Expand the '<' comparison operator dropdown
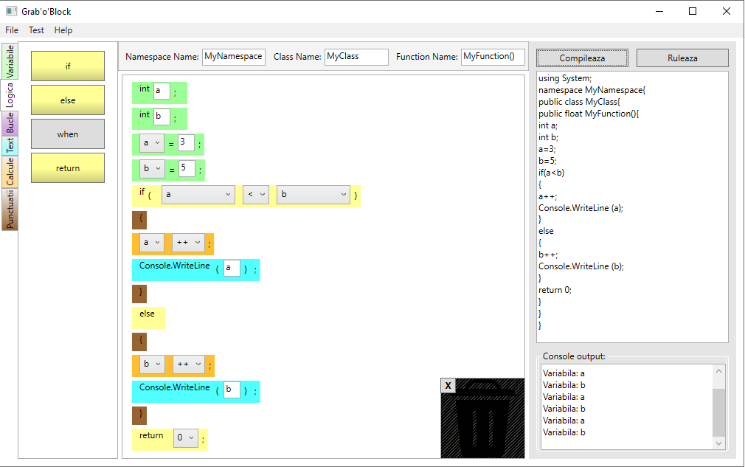The width and height of the screenshot is (745, 467). point(255,195)
